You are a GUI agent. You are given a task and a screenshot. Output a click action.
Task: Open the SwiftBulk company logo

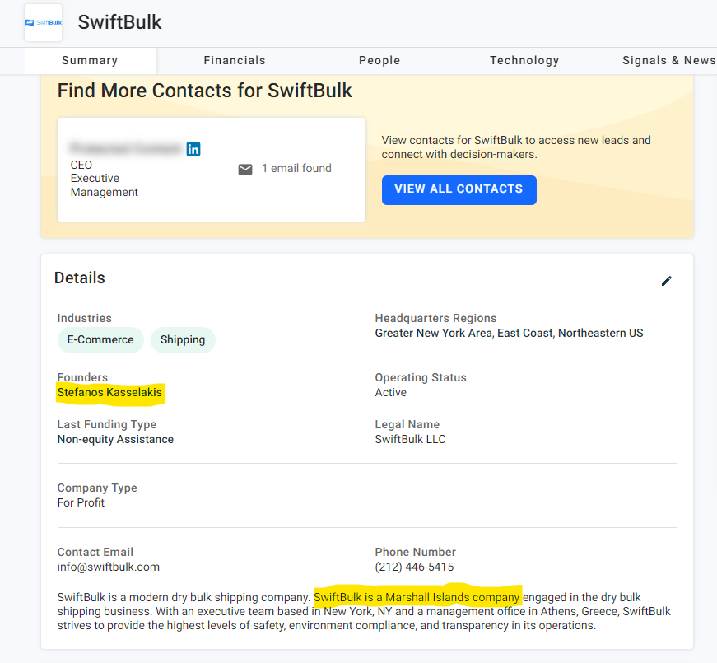pyautogui.click(x=43, y=22)
